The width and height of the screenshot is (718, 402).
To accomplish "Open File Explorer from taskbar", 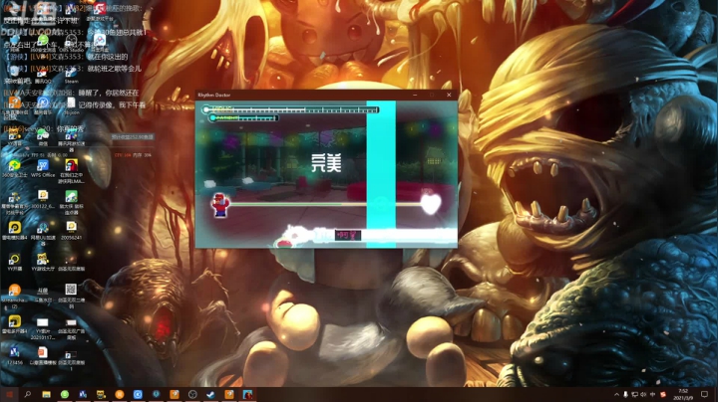I will [46, 394].
